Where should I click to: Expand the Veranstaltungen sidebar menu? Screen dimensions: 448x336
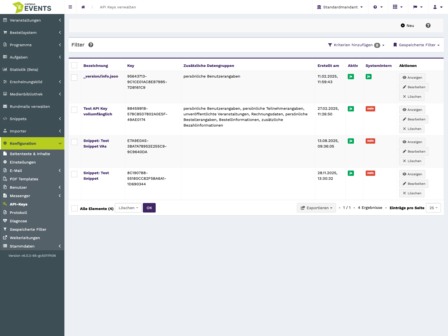click(32, 20)
